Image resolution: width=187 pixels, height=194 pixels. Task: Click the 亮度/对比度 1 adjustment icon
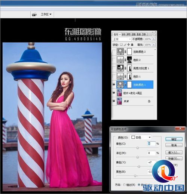click(120, 68)
